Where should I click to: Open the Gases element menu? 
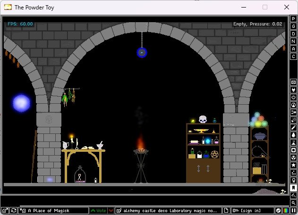pyautogui.click(x=293, y=127)
